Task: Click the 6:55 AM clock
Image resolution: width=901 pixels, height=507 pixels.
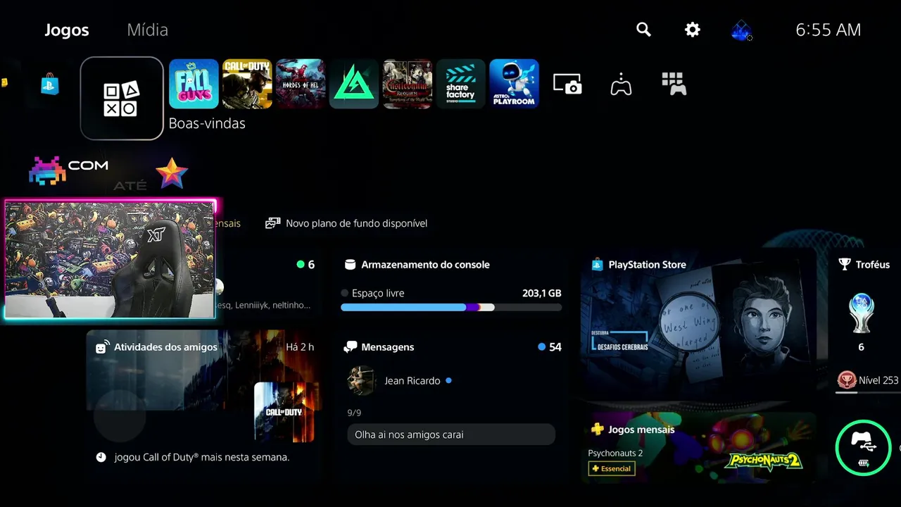Action: point(828,30)
